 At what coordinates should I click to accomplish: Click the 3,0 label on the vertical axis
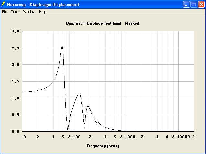click(x=16, y=31)
